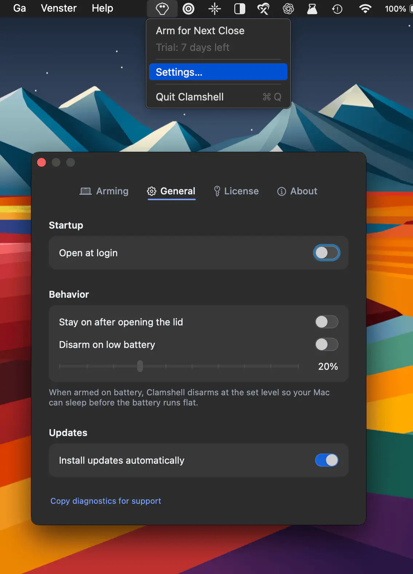Viewport: 413px width, 574px height.
Task: Click the Trial: 7 days left item
Action: [x=218, y=47]
